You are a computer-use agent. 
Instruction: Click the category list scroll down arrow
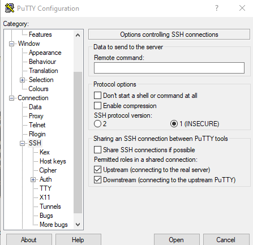click(x=78, y=225)
